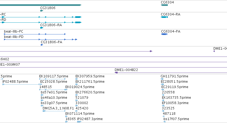Select the CG6304-PA protein glyph
The image size is (227, 123).
click(x=164, y=34)
